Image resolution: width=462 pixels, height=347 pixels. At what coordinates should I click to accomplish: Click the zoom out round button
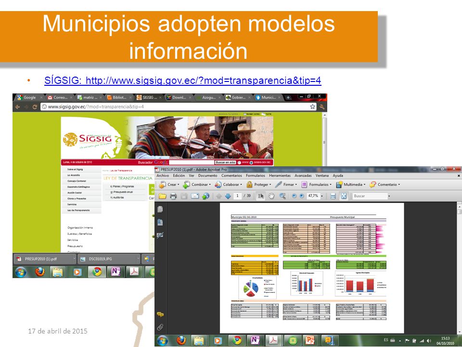point(294,196)
